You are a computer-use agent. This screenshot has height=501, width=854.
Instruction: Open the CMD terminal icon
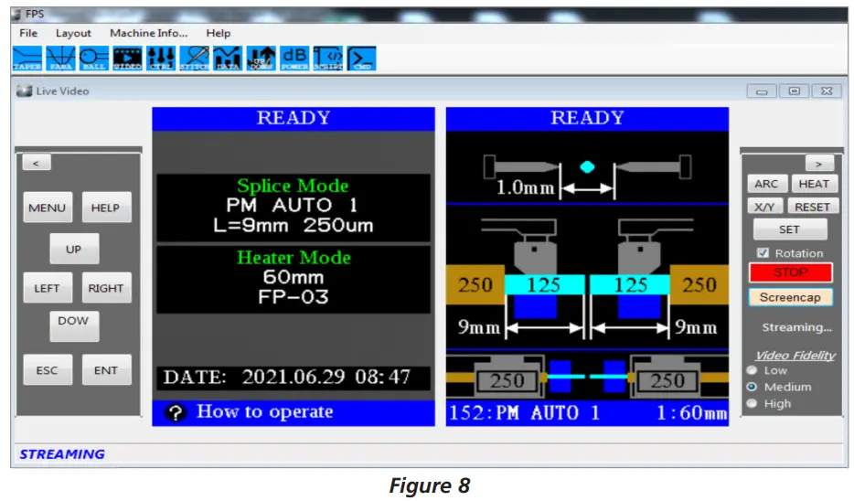coord(362,59)
